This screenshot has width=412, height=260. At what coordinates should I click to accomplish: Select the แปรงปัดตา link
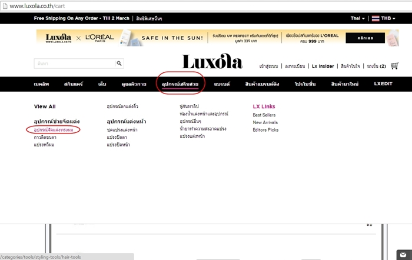[117, 138]
